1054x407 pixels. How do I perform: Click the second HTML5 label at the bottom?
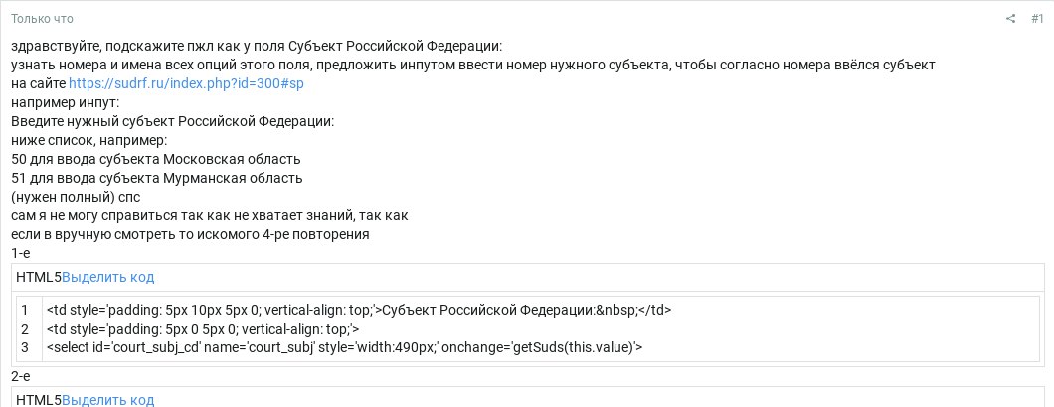coord(39,400)
